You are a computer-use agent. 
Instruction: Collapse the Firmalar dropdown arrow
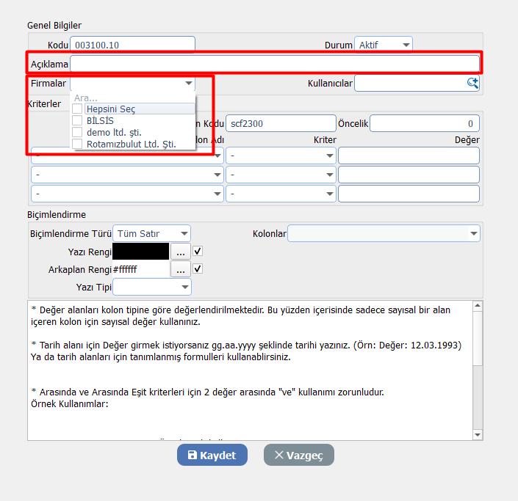(189, 84)
